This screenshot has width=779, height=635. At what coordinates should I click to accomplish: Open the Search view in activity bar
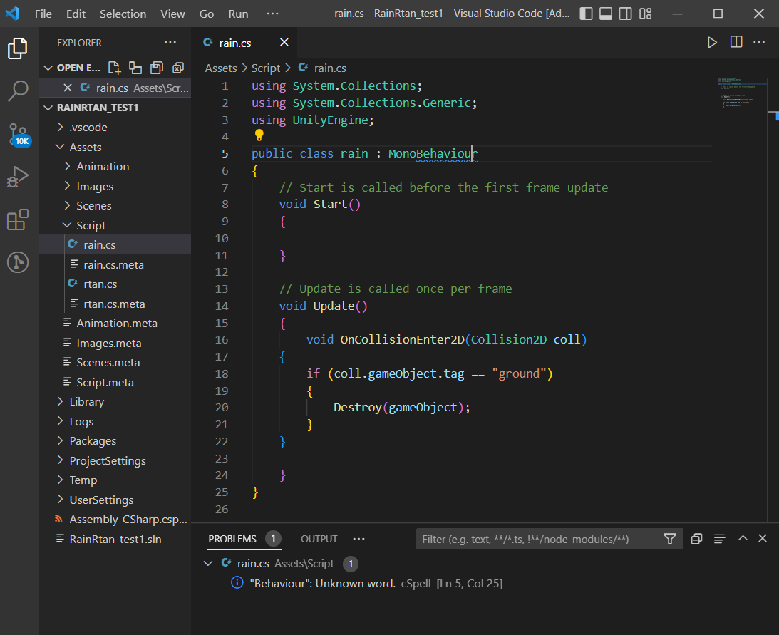(18, 91)
